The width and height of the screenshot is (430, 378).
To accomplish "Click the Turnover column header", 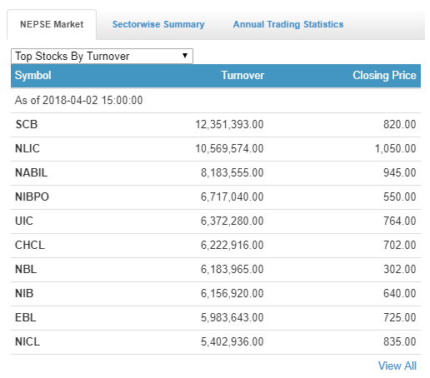I will click(x=242, y=75).
